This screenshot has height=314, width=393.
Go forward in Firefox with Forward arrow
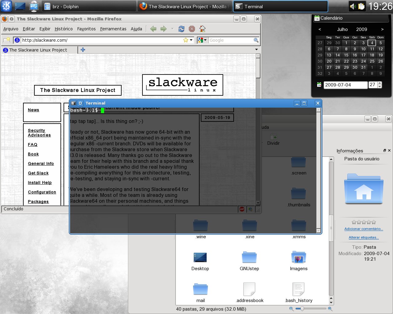(x=164, y=29)
